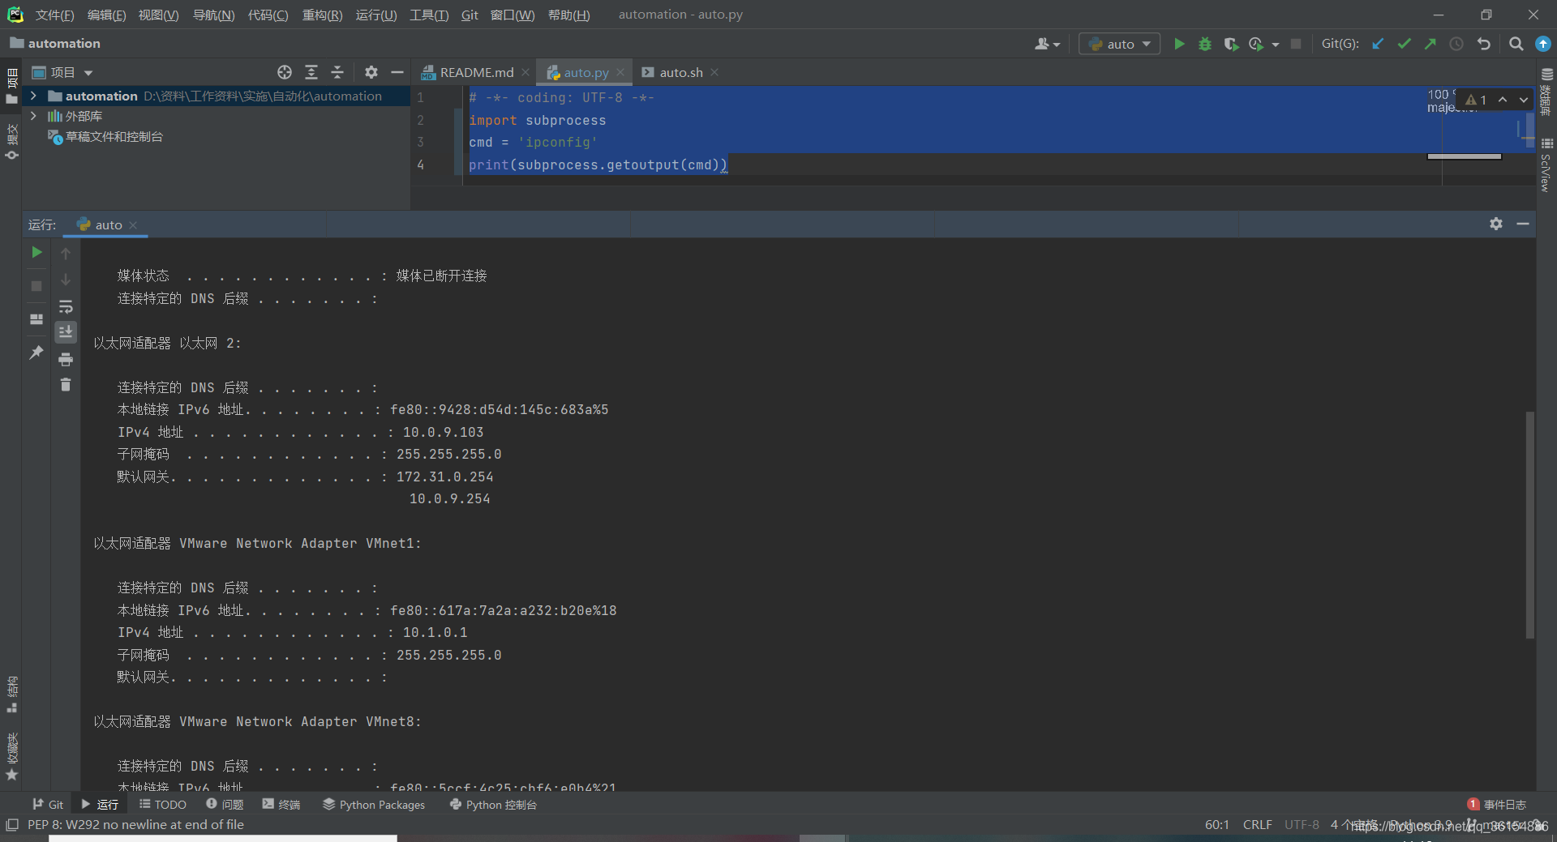Push commits with the green up-arrow icon
1557x842 pixels.
click(x=1430, y=44)
